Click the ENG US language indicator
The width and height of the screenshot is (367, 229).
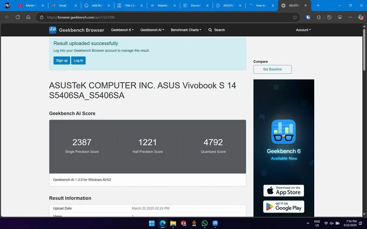[317, 223]
